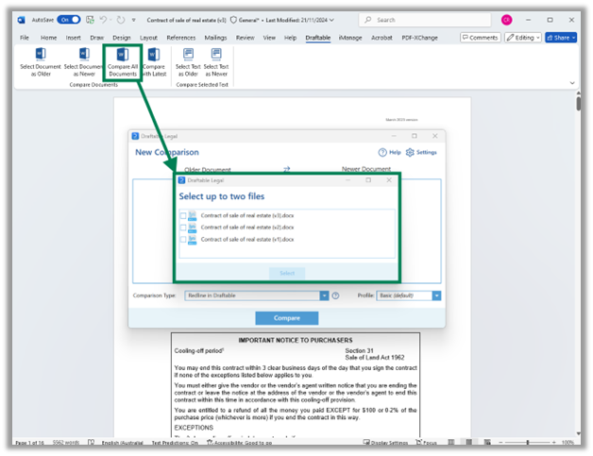Viewport: 593px width, 456px height.
Task: Open the Home tab
Action: (48, 38)
